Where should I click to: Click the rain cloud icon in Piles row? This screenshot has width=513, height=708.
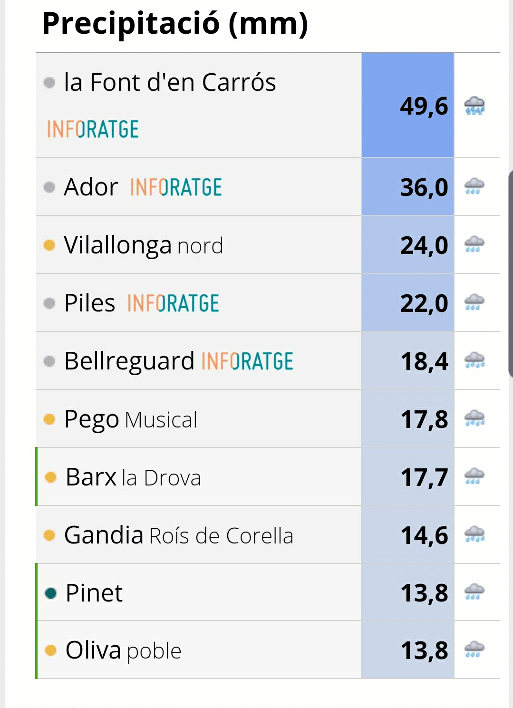click(x=474, y=302)
